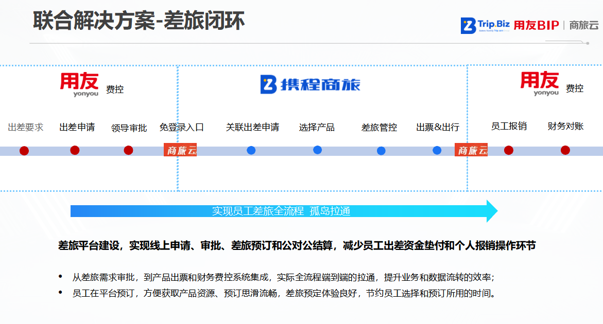Click the 用友BIP logo in header

coord(536,25)
